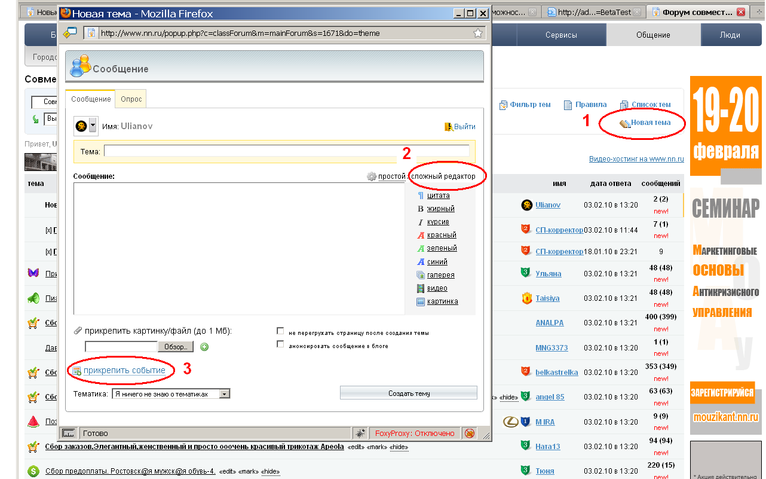This screenshot has width=766, height=479.
Task: Switch to the сложный редактор editor link
Action: [x=443, y=176]
